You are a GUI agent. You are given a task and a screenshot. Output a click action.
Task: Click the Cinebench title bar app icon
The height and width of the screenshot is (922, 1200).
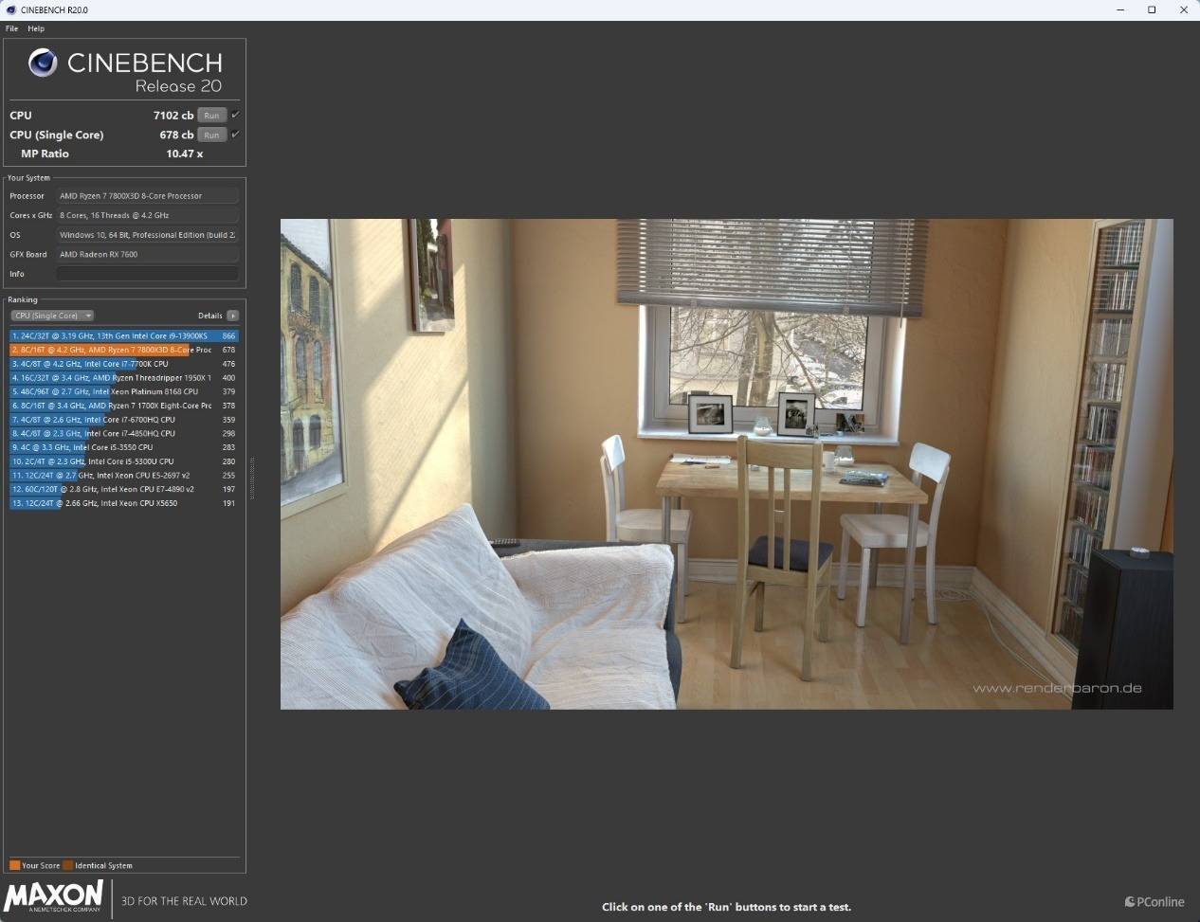pyautogui.click(x=9, y=9)
